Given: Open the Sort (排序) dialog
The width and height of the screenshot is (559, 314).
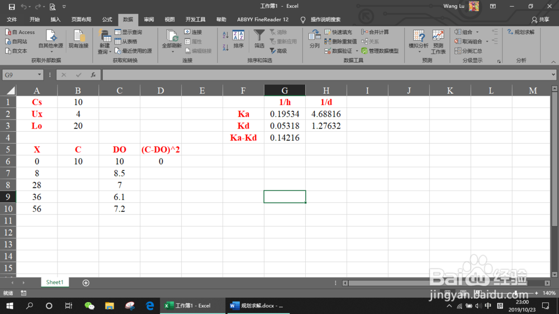Looking at the screenshot, I should [238, 39].
